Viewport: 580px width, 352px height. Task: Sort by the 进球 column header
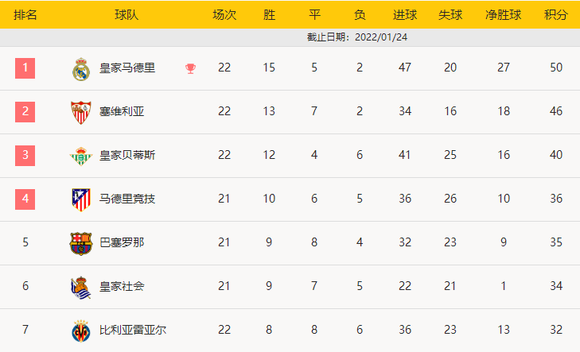tap(405, 14)
